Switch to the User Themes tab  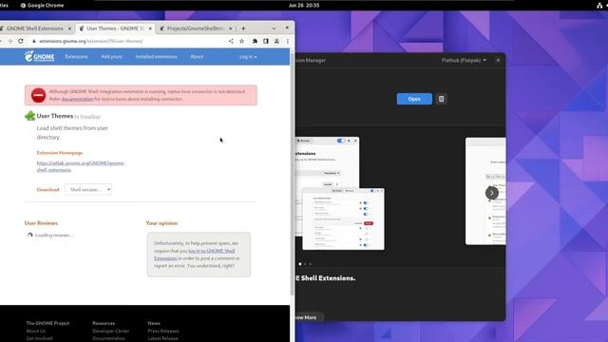115,28
